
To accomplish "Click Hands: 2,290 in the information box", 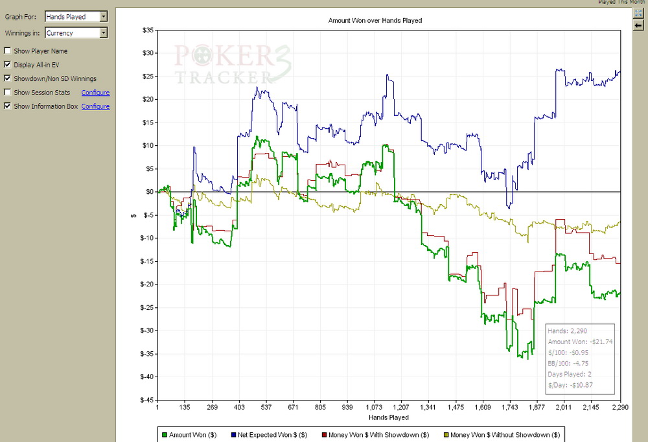I will click(568, 331).
